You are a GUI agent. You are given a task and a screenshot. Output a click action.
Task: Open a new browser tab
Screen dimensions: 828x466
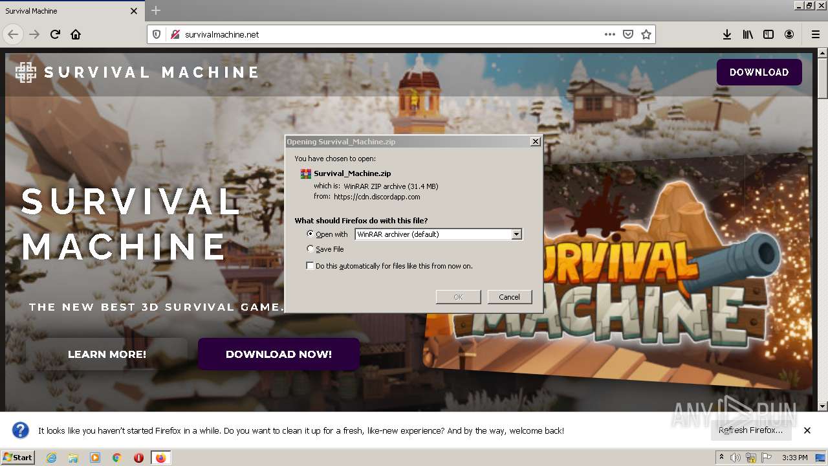point(156,10)
